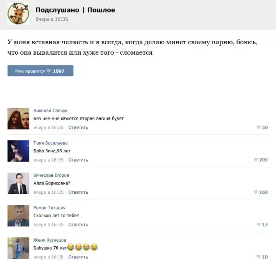Reply to Николай Савчук's comment
Viewport: 276px width, 261px height.
pos(78,128)
